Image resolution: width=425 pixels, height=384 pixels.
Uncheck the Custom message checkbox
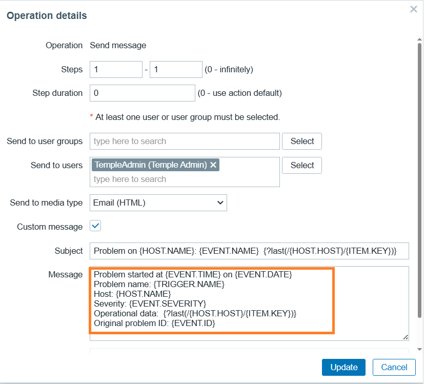point(95,226)
